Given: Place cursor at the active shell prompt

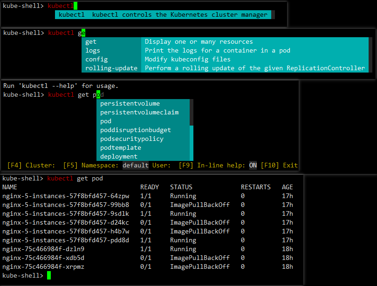Looking at the screenshot, I should click(48, 275).
